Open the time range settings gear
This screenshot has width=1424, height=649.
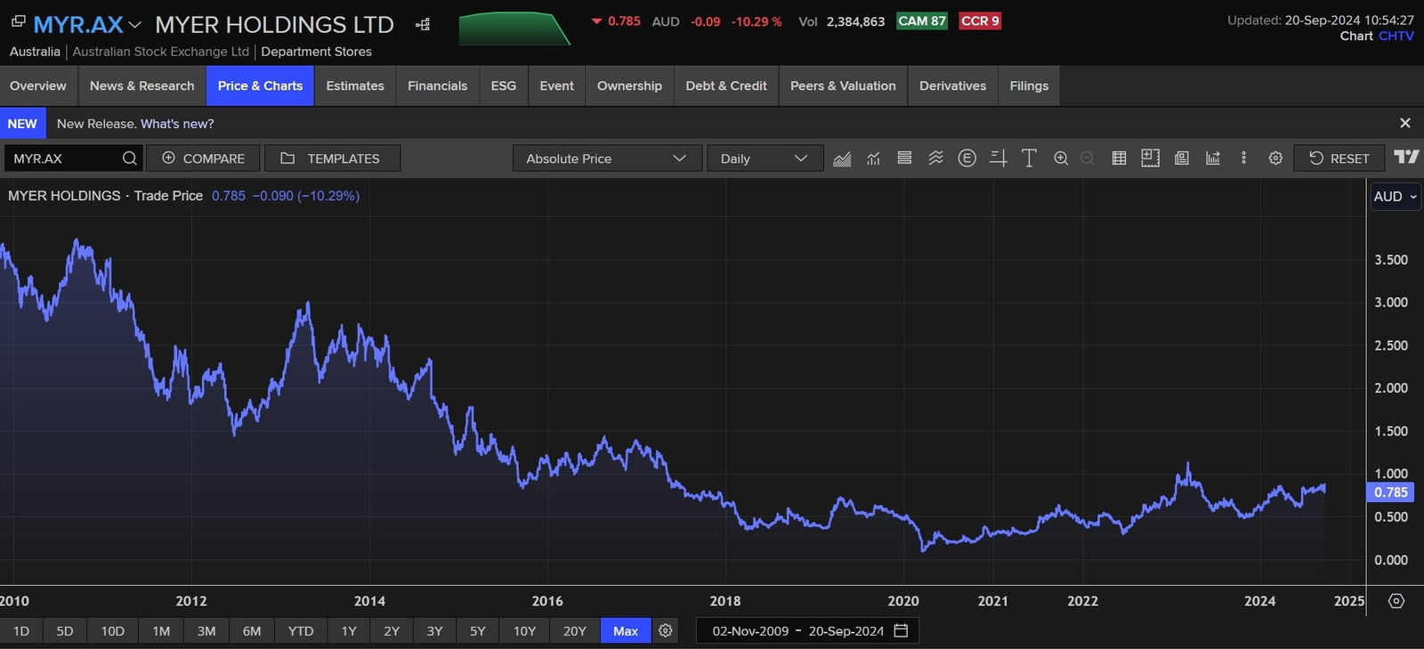(x=665, y=630)
